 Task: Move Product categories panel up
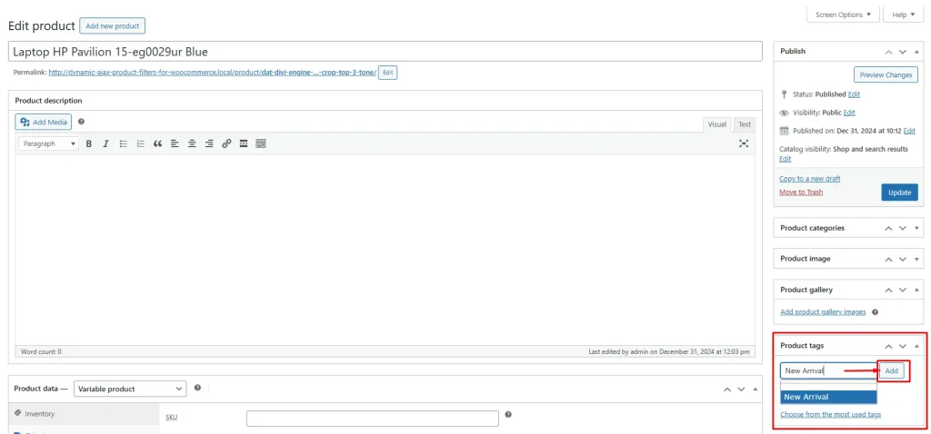click(x=888, y=228)
